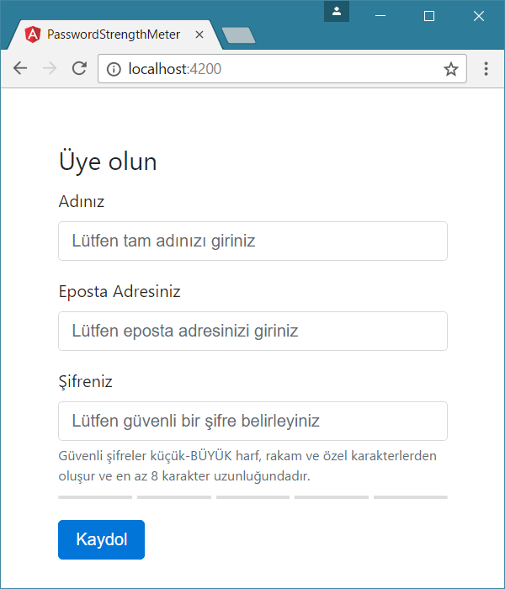
Task: Open the Chrome user profile icon
Action: click(336, 12)
